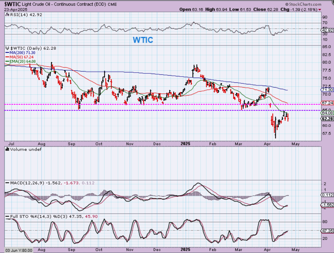Click the copyright symbol before StockCharts.com

click(x=287, y=5)
